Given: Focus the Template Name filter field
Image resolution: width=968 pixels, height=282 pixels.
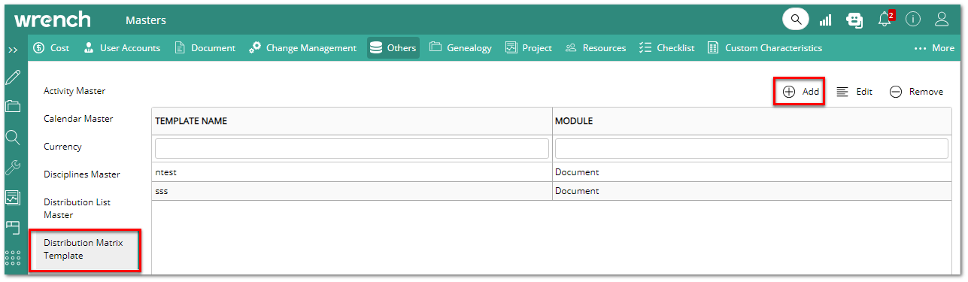Looking at the screenshot, I should coord(352,148).
